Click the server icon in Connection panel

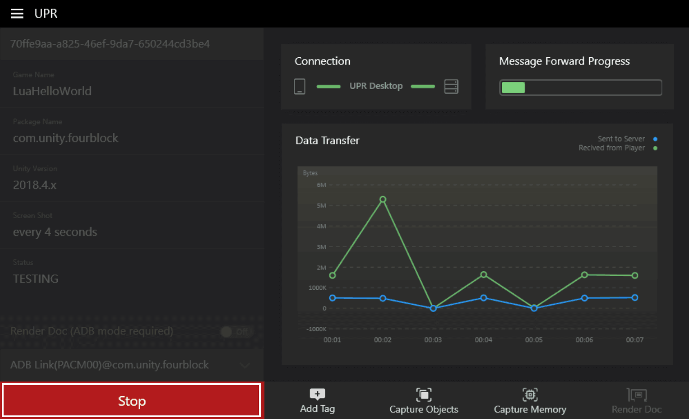[451, 86]
